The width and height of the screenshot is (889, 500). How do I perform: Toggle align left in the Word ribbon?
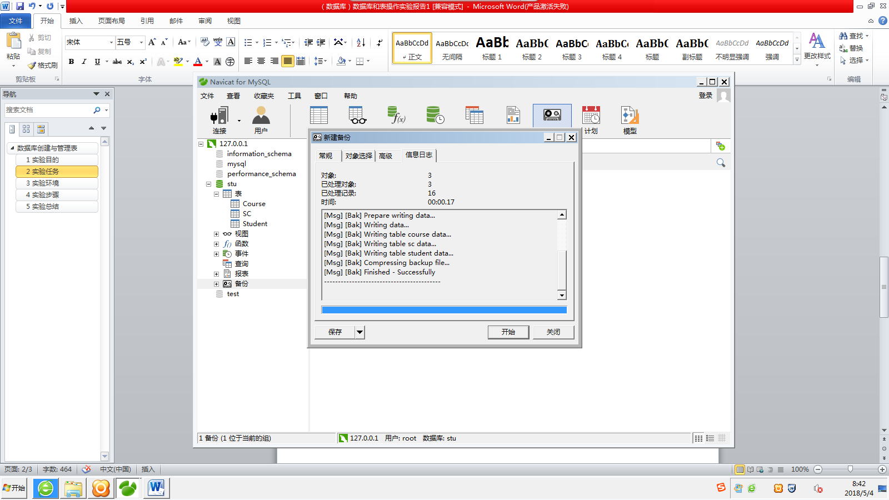[248, 61]
